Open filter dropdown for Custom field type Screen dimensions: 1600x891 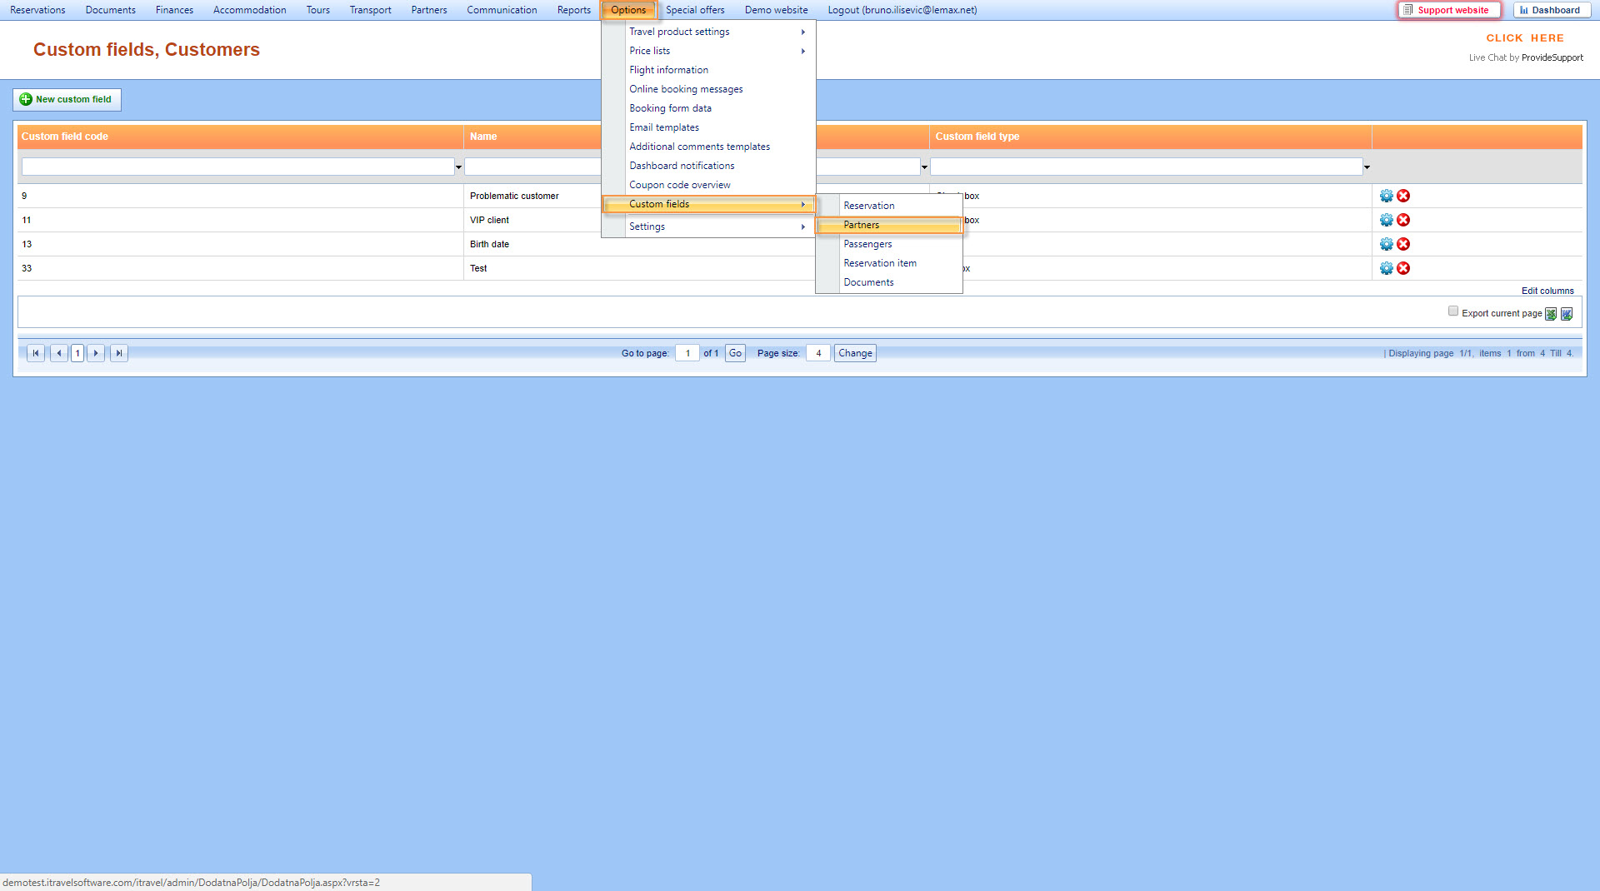1367,167
